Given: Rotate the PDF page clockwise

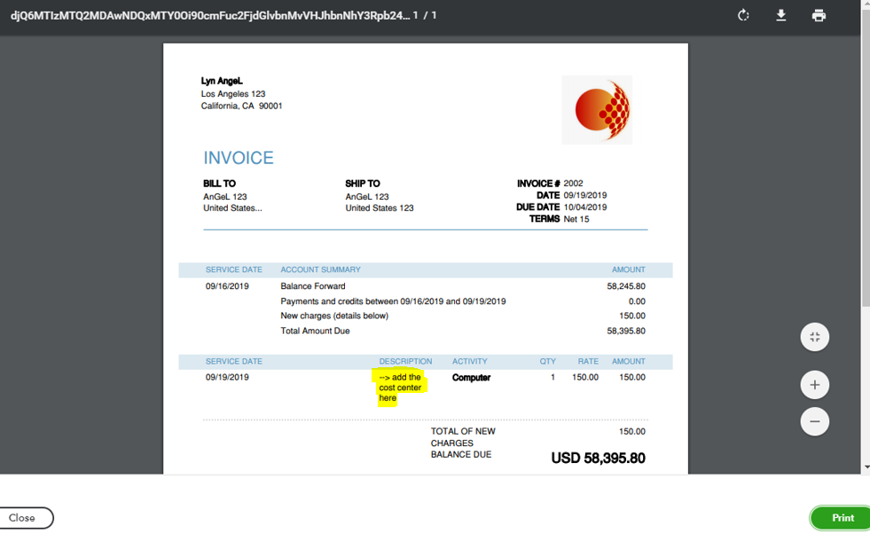Looking at the screenshot, I should pyautogui.click(x=743, y=16).
